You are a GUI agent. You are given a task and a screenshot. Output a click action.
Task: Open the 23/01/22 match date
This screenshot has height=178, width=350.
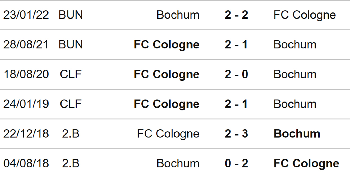(26, 15)
